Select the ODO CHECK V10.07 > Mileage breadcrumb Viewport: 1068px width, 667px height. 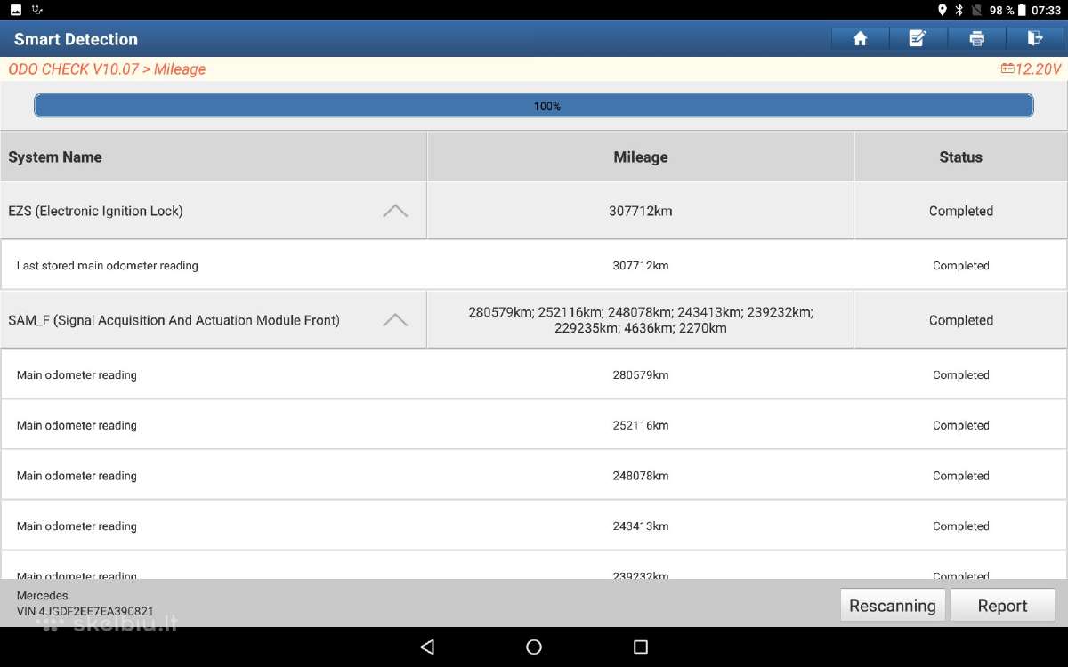[107, 68]
